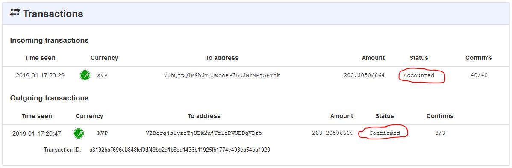The height and width of the screenshot is (168, 512).
Task: Click the XVP coin icon in outgoing row
Action: tap(78, 133)
